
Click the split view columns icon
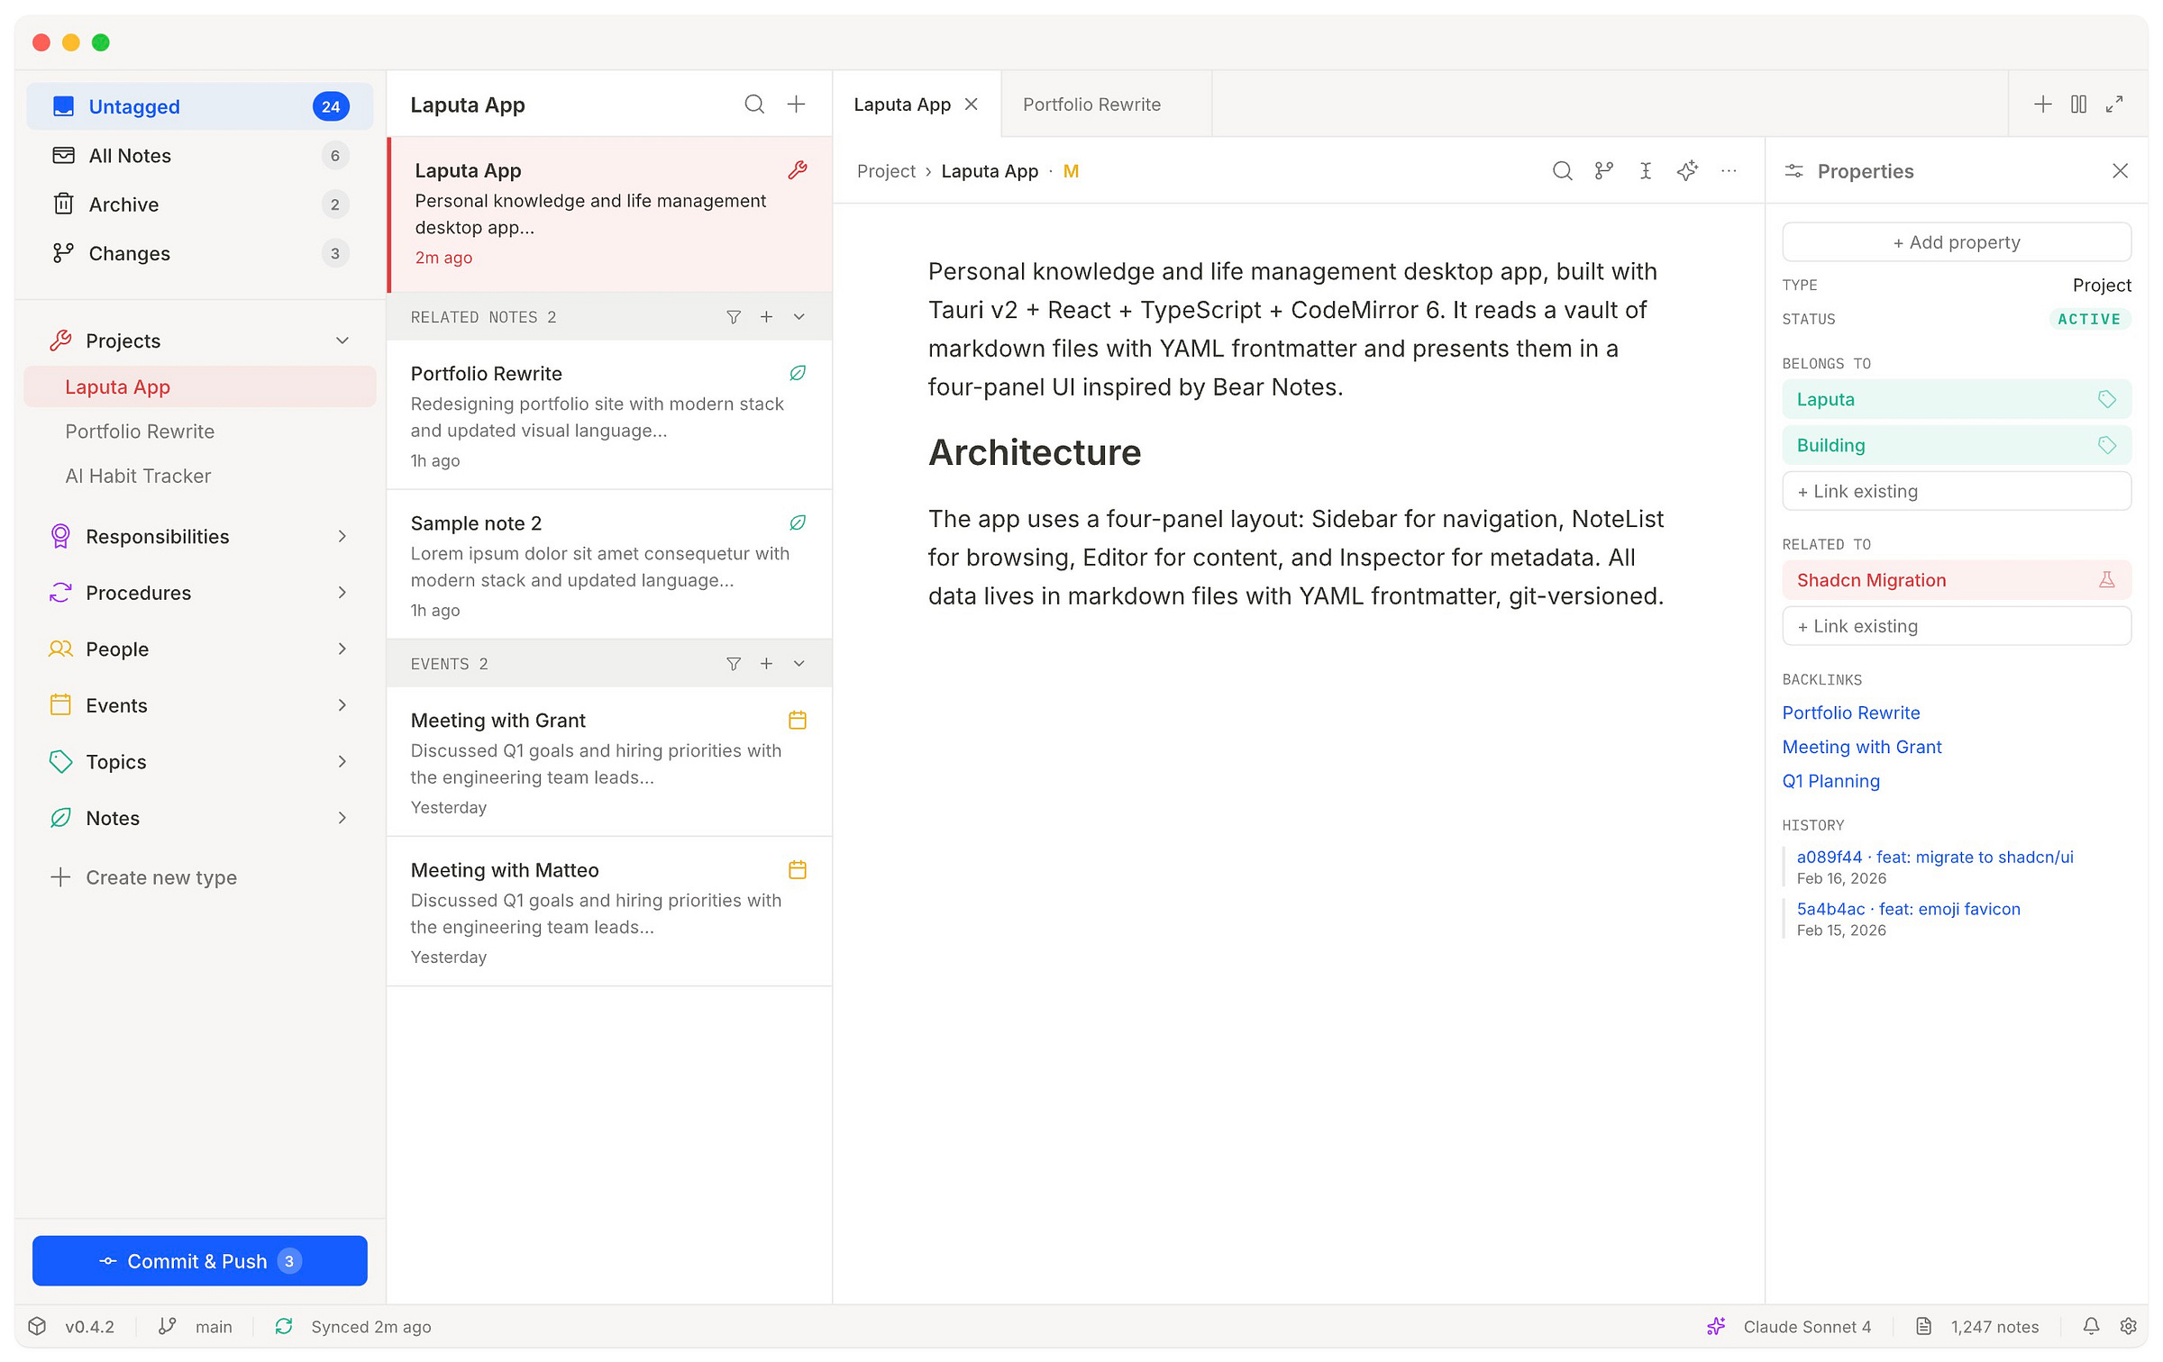click(x=2078, y=104)
